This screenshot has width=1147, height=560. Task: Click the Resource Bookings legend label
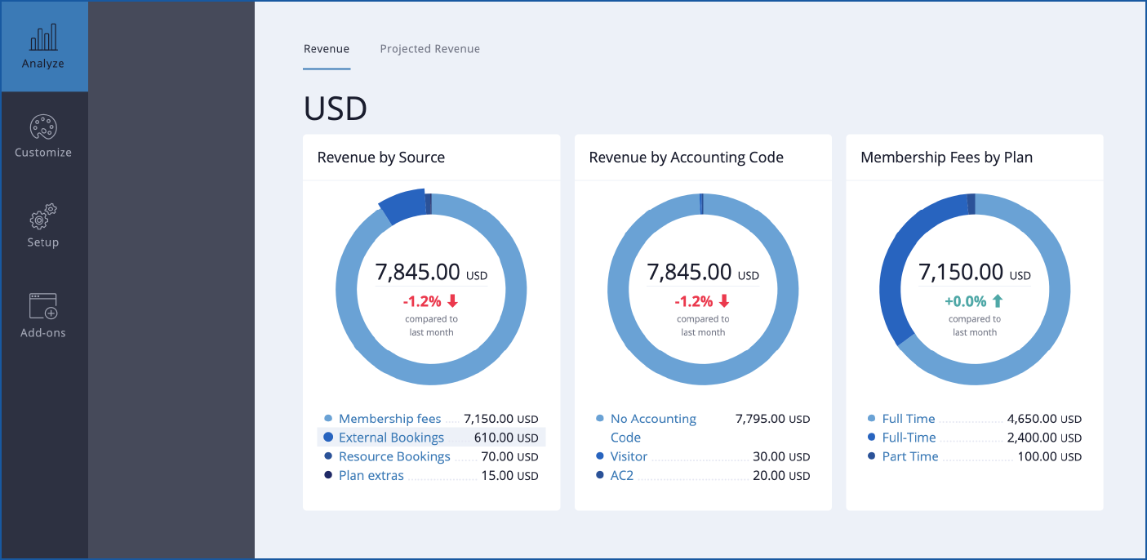[394, 456]
